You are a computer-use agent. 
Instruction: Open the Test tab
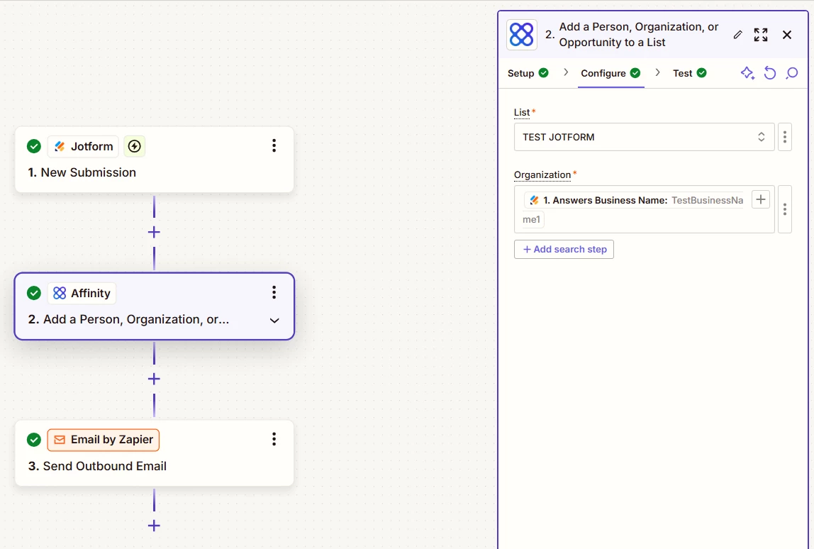[x=689, y=73]
